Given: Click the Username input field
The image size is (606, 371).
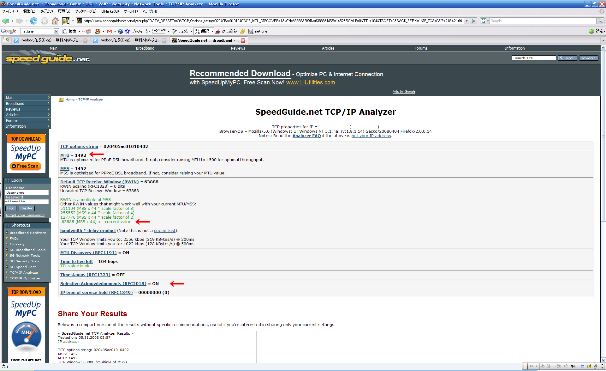Looking at the screenshot, I should (27, 193).
